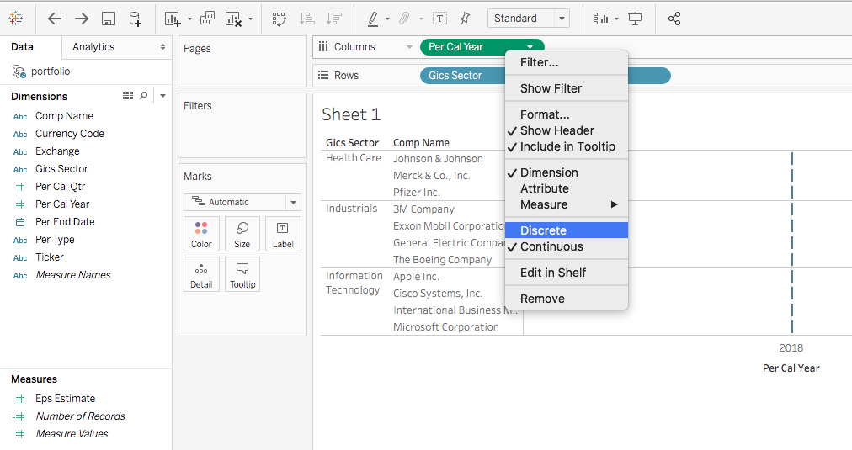Viewport: 852px width, 450px height.
Task: Open the Tooltip marks card
Action: click(242, 274)
